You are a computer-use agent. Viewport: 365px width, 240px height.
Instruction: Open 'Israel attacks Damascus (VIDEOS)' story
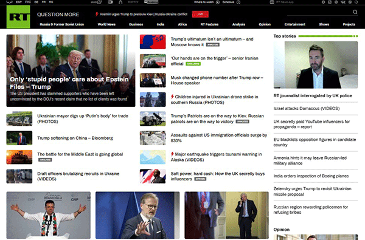point(307,109)
